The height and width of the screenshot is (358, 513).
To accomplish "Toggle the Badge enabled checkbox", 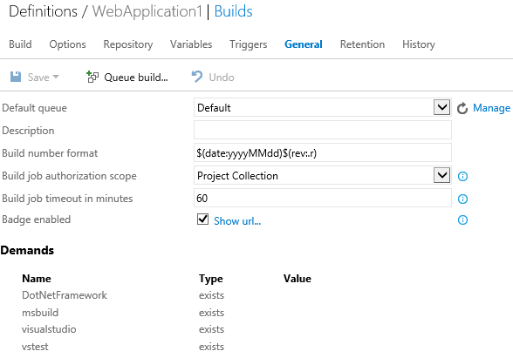I will [x=202, y=220].
